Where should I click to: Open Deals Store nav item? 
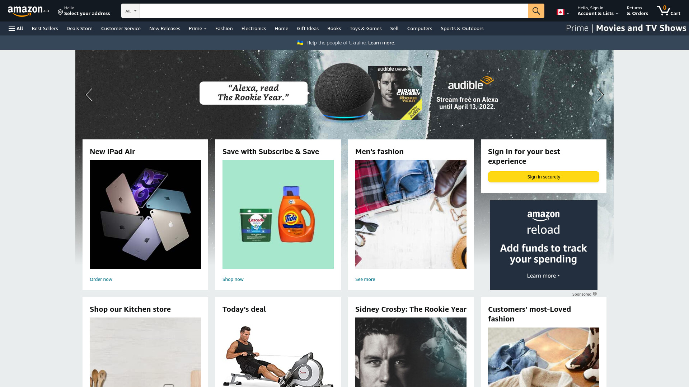pyautogui.click(x=79, y=28)
